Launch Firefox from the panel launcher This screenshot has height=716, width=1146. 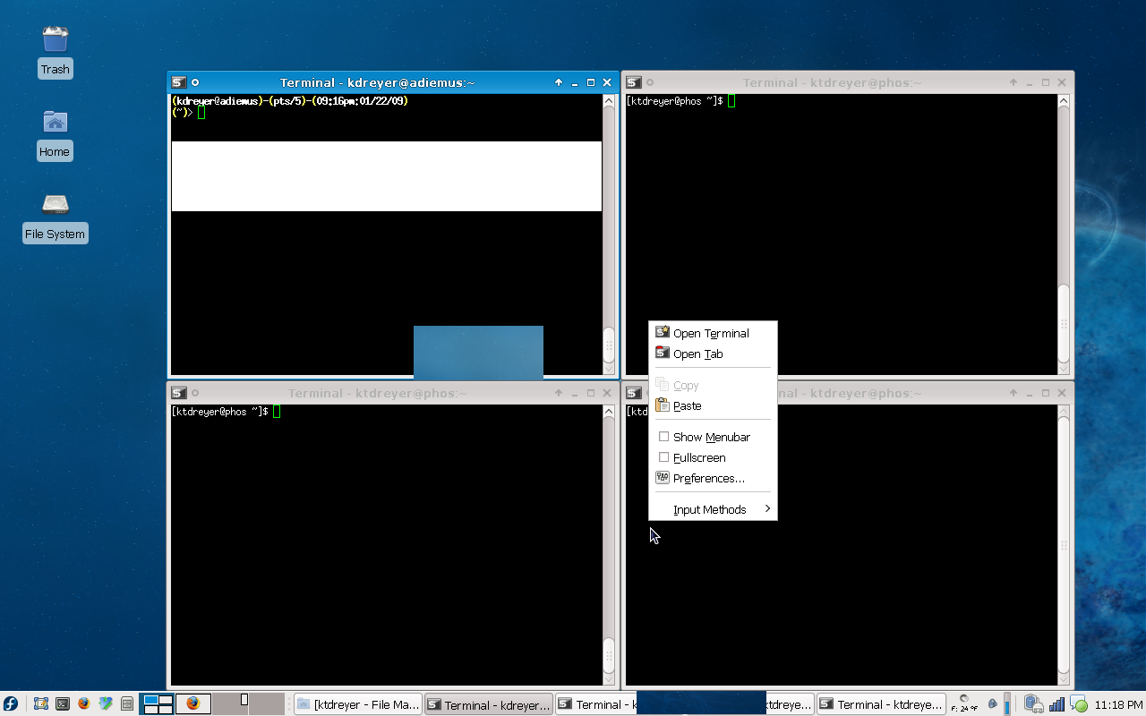pyautogui.click(x=84, y=704)
